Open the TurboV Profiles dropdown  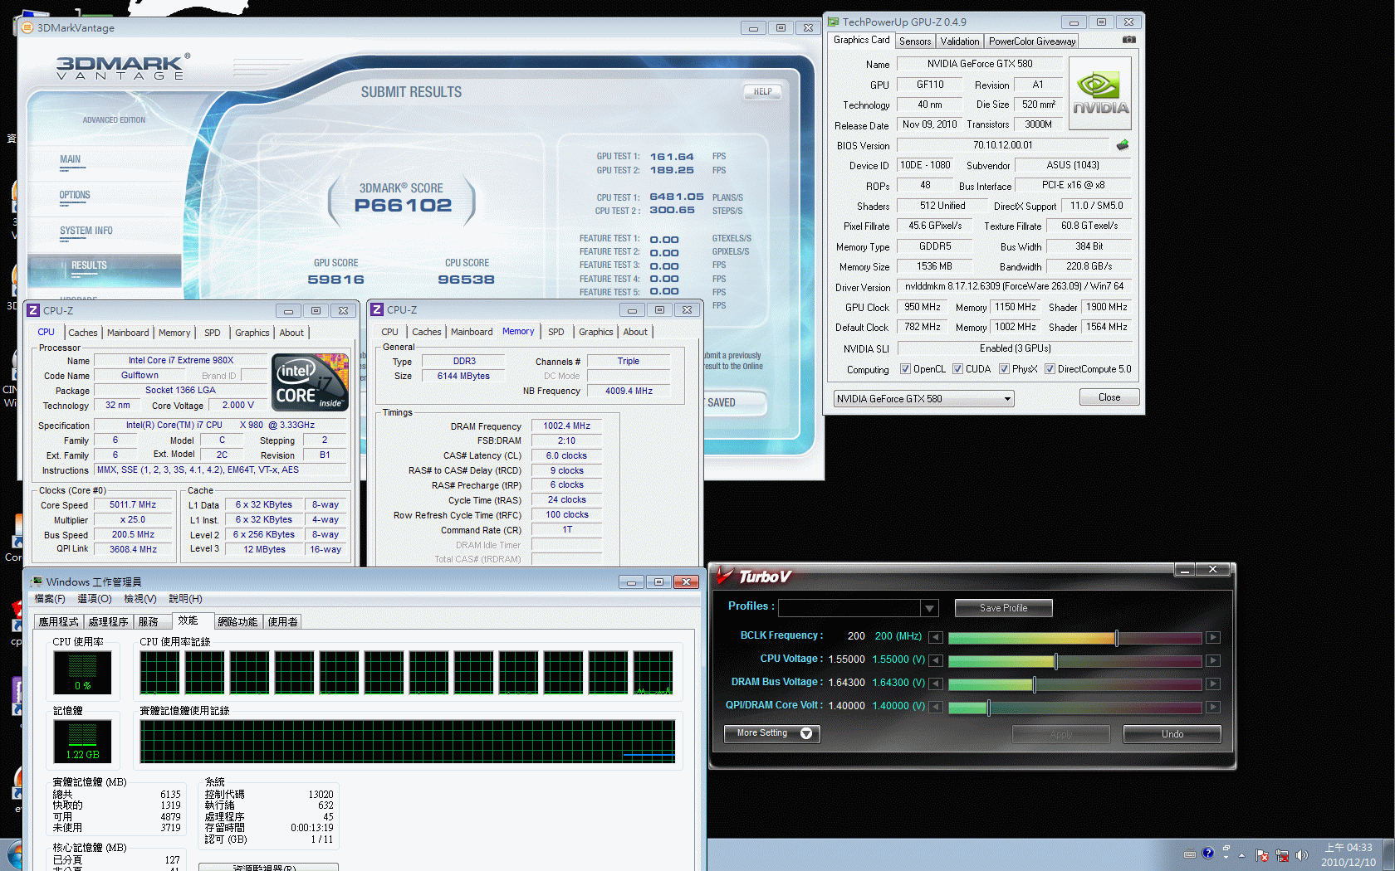coord(929,608)
